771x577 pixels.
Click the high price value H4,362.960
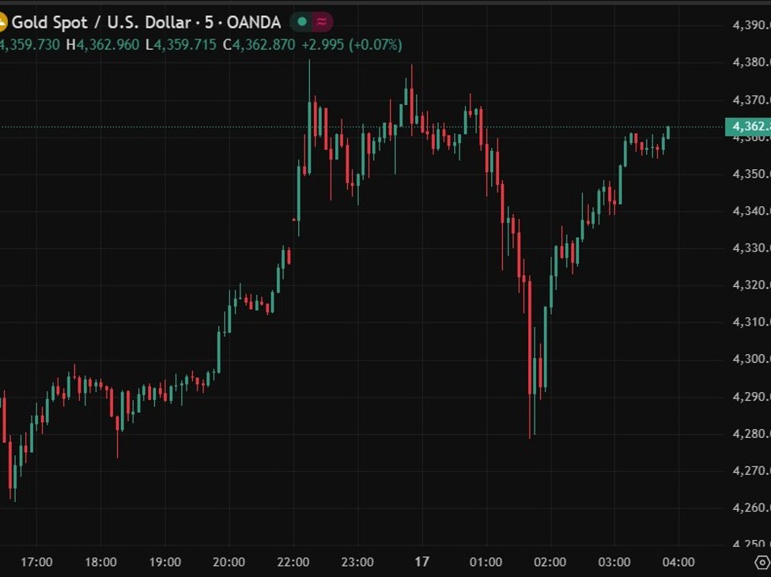click(103, 45)
